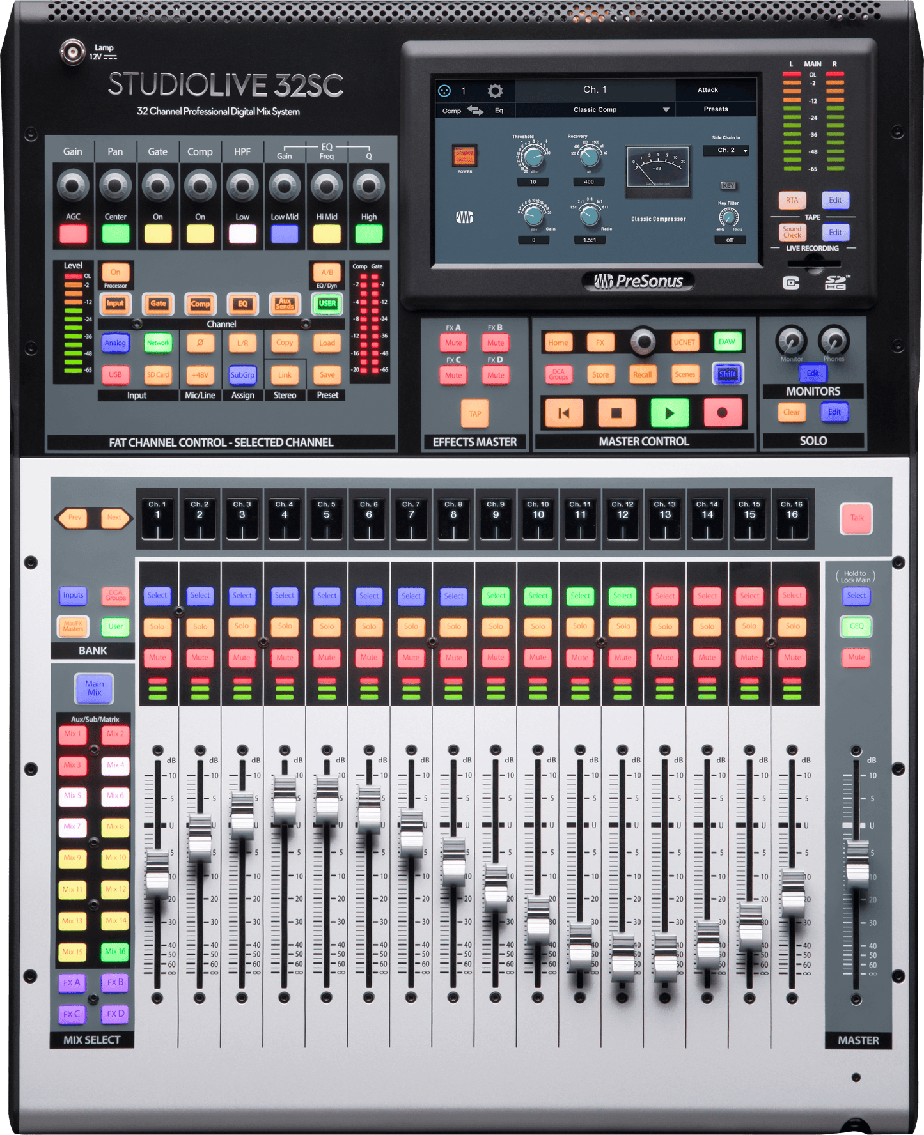Turn the Fat Channel Gain encoder

pos(73,186)
